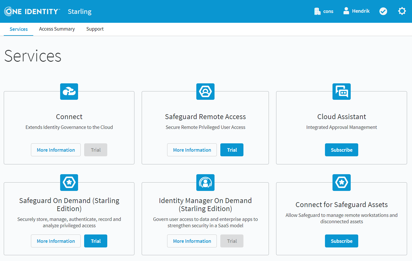Click the Hendrik user profile icon
Viewport: 412px width, 261px height.
346,11
